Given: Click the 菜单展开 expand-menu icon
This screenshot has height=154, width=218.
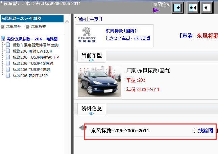Looking at the screenshot, I should [x=2, y=27].
